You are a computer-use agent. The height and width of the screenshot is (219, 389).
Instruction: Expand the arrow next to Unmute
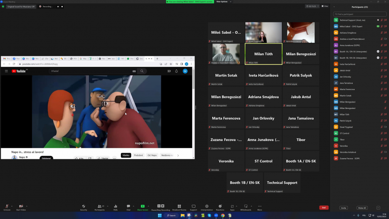[12, 206]
